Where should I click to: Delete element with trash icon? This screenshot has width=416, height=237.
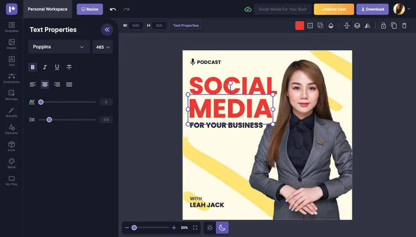tap(404, 26)
